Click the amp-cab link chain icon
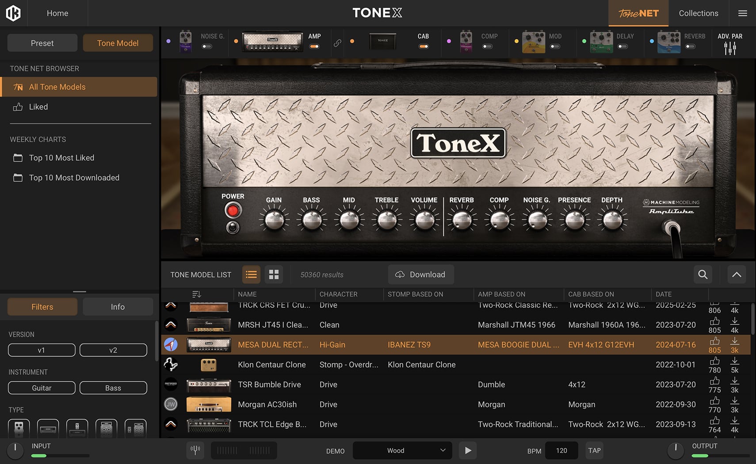The width and height of the screenshot is (756, 464). point(337,43)
